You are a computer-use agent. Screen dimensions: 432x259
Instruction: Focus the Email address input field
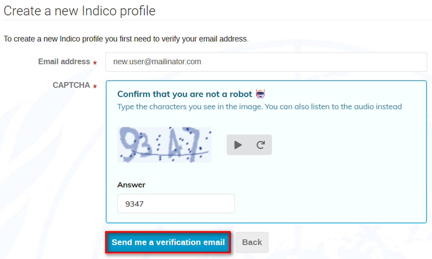[x=266, y=62]
